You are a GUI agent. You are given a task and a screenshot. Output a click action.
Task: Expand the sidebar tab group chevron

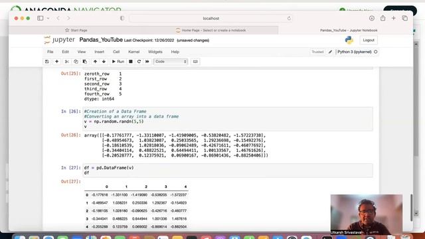(x=48, y=19)
